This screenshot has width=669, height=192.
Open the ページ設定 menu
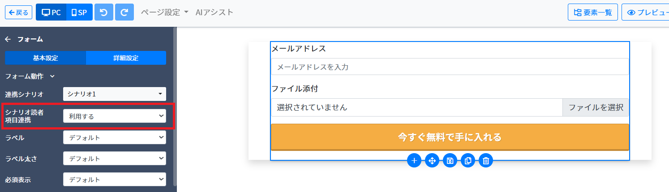click(164, 13)
